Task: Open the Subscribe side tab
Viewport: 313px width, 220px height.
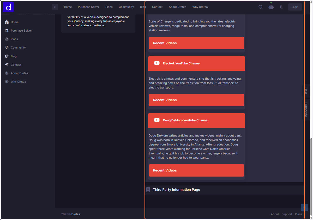Action: coord(306,110)
